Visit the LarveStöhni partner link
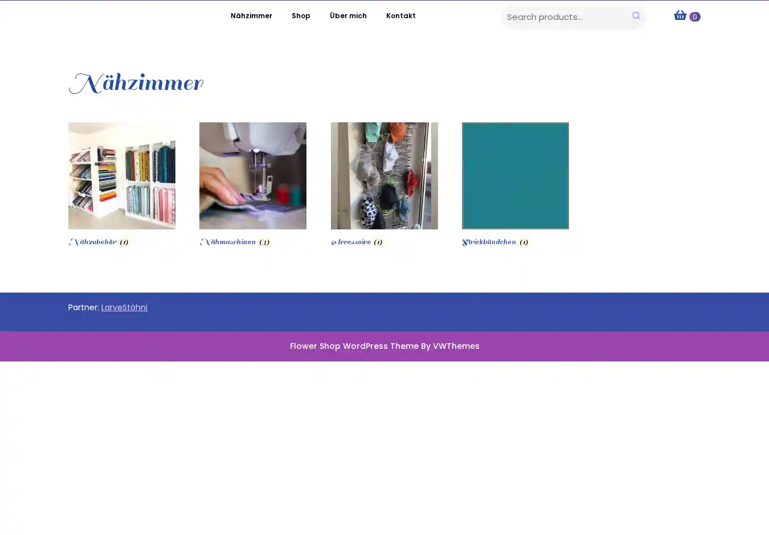Image resolution: width=769 pixels, height=535 pixels. click(124, 307)
